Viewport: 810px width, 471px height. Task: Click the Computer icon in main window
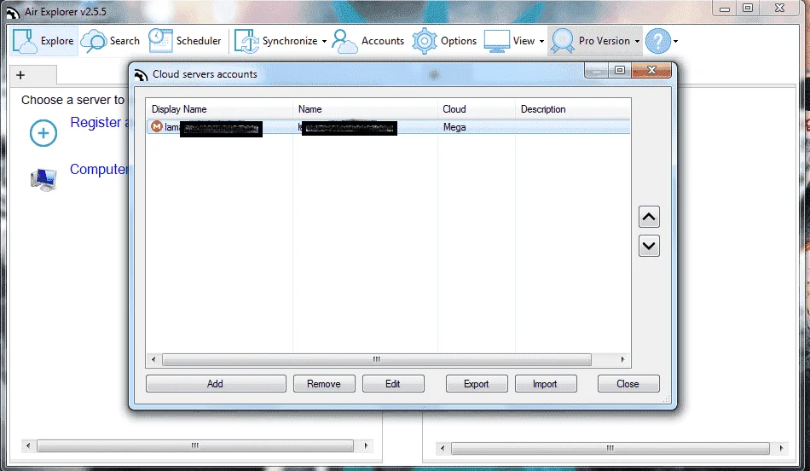click(43, 179)
